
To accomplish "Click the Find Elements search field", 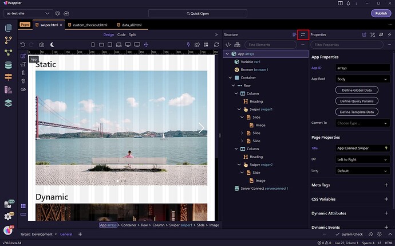I will point(271,45).
